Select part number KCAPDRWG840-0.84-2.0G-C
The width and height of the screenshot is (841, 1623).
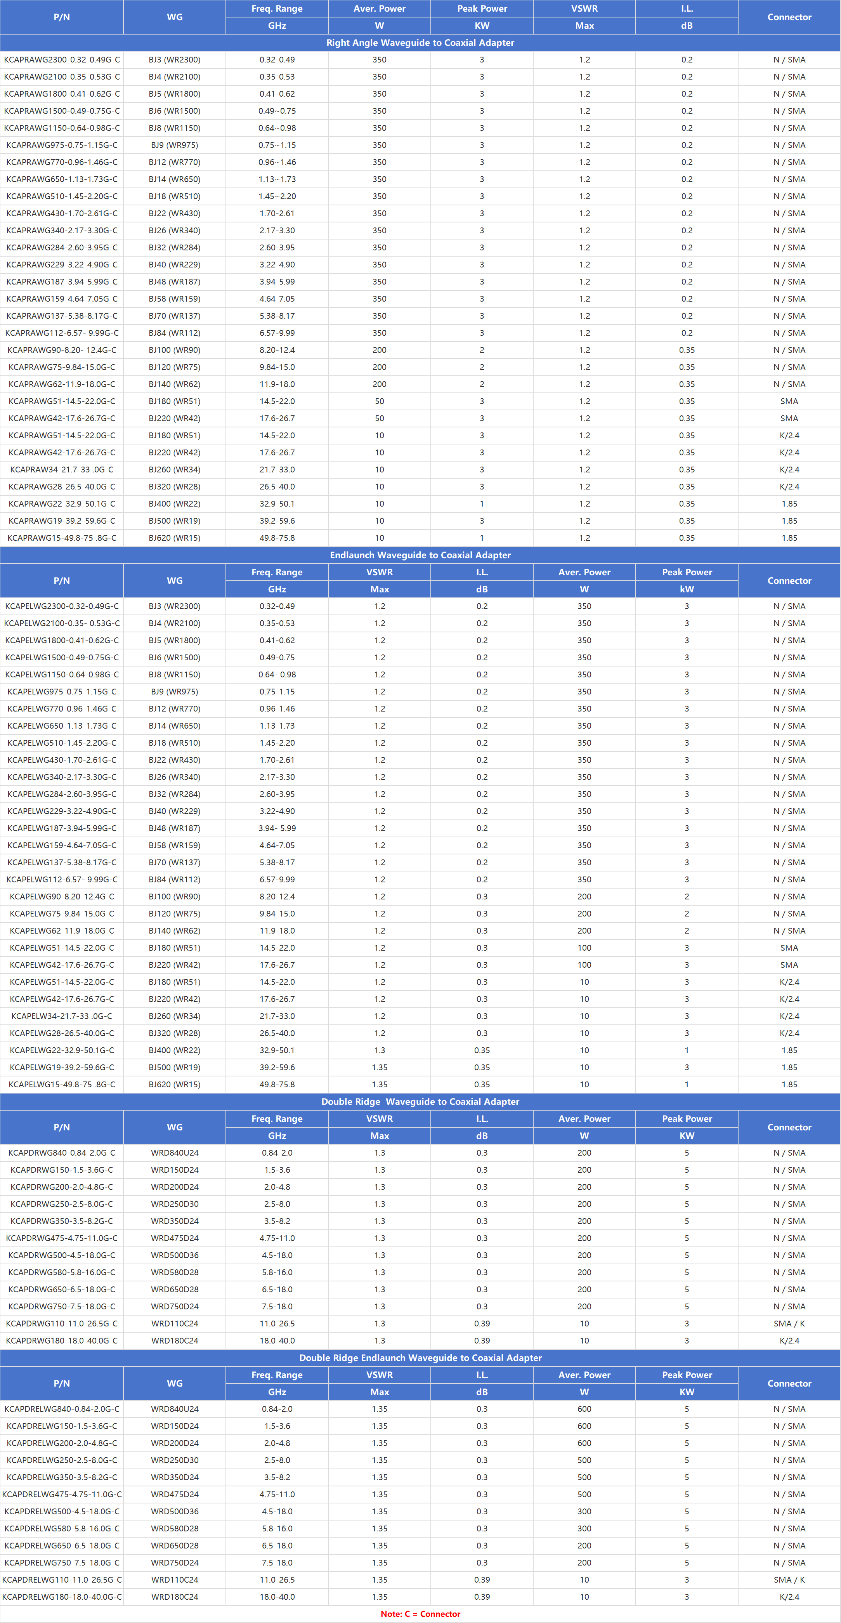(x=62, y=1153)
